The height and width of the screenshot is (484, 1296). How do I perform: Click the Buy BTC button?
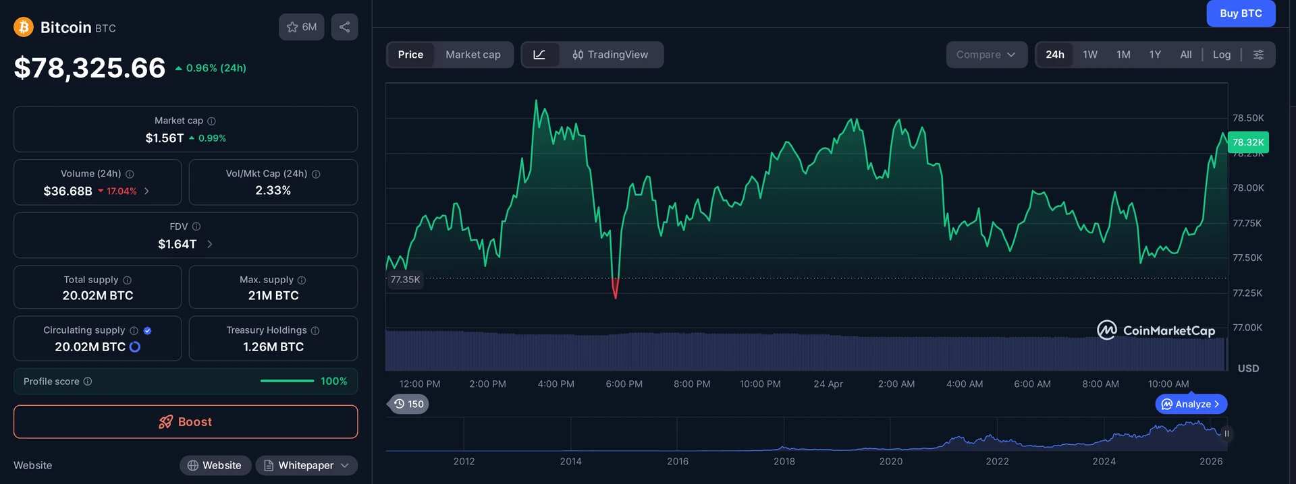(1241, 13)
